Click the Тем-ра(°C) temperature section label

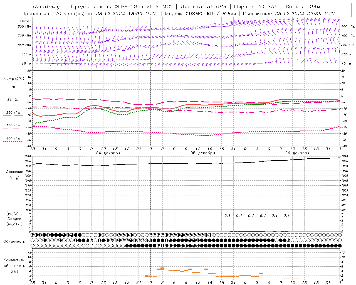pyautogui.click(x=13, y=79)
